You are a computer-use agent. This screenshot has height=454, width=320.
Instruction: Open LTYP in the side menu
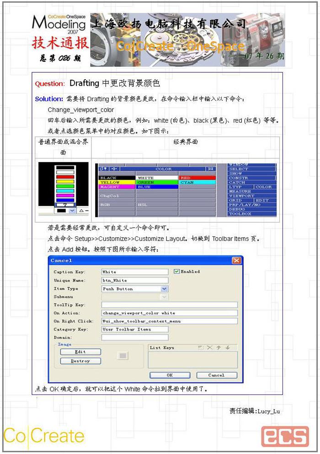coord(240,187)
